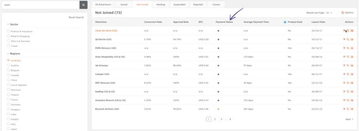Open the Pending tab
The height and width of the screenshot is (131, 359).
pos(161,5)
